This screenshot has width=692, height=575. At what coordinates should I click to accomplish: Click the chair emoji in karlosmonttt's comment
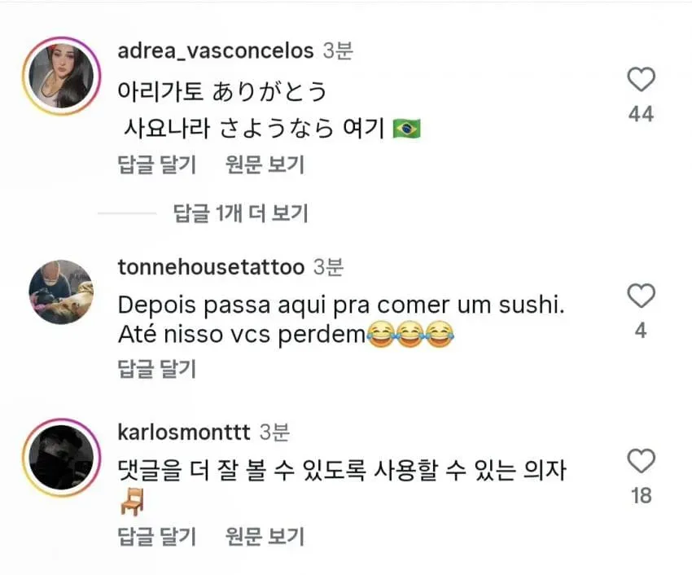pos(132,502)
